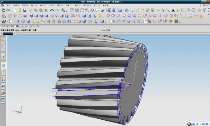The height and width of the screenshot is (126, 210).
Task: Click the Undo arrow icon
Action: [52, 10]
